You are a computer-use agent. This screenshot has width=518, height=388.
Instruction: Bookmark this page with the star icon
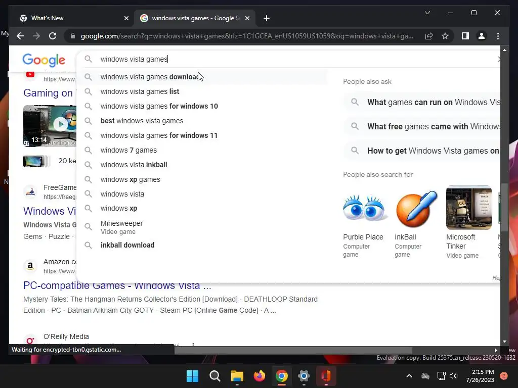(x=445, y=36)
